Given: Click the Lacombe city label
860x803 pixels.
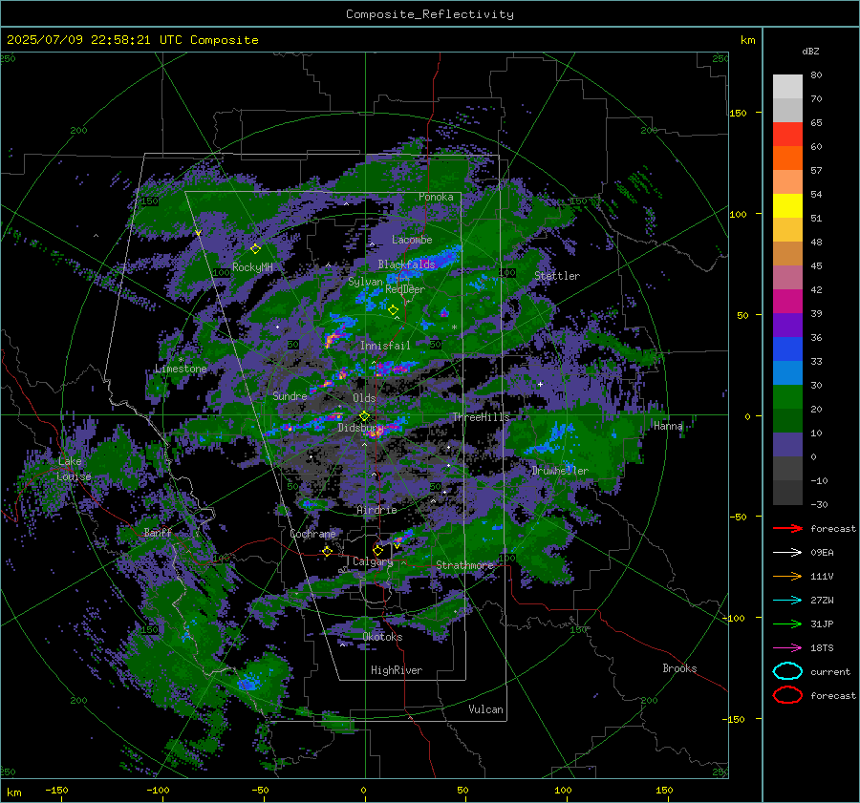Looking at the screenshot, I should (412, 240).
